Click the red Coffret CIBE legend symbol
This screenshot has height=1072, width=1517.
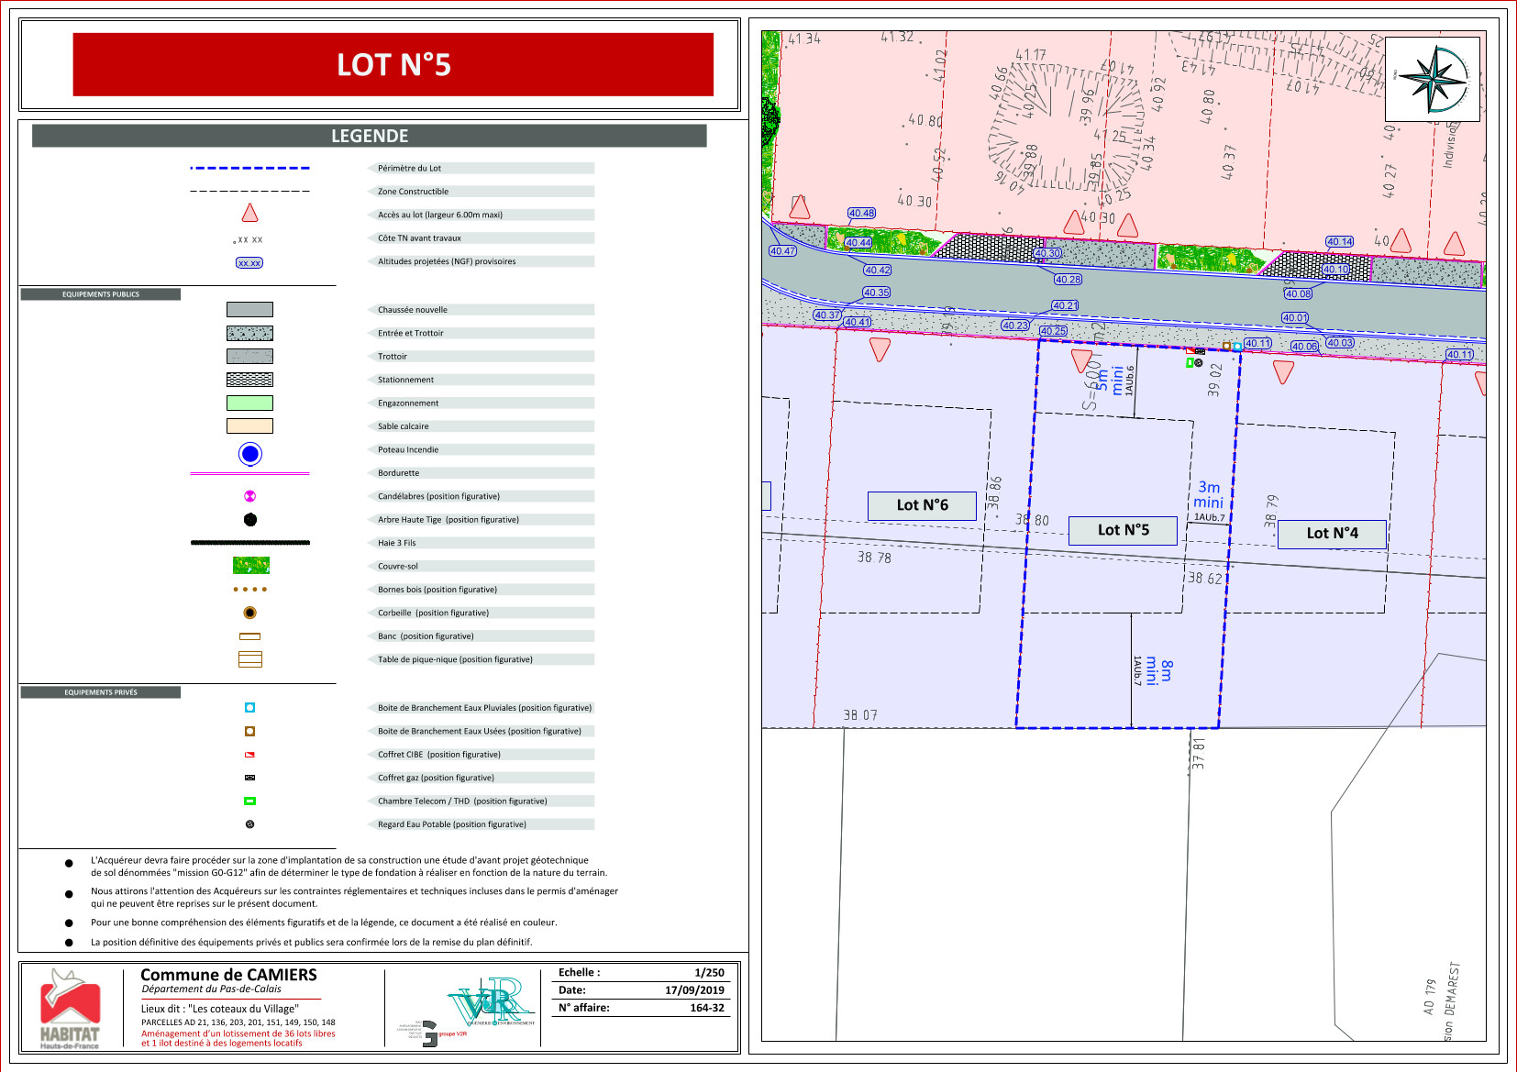249,755
